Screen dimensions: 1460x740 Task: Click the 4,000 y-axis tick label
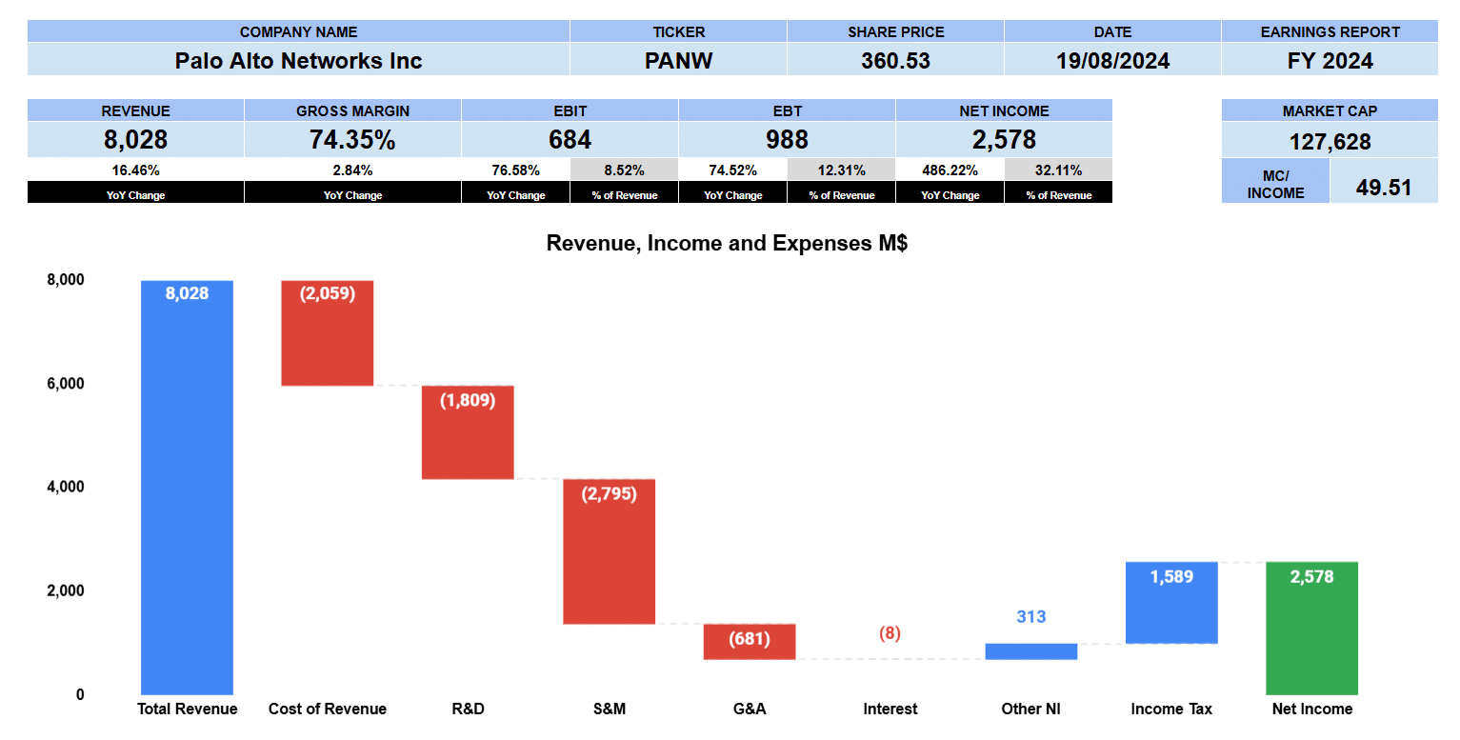pos(66,487)
